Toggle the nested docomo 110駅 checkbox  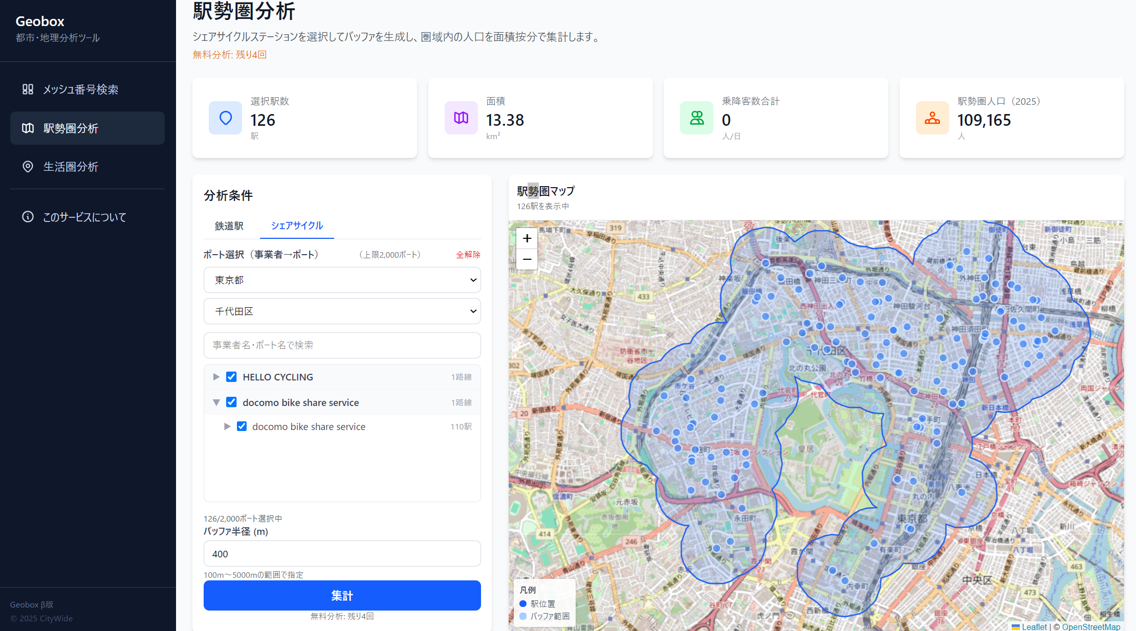tap(242, 426)
